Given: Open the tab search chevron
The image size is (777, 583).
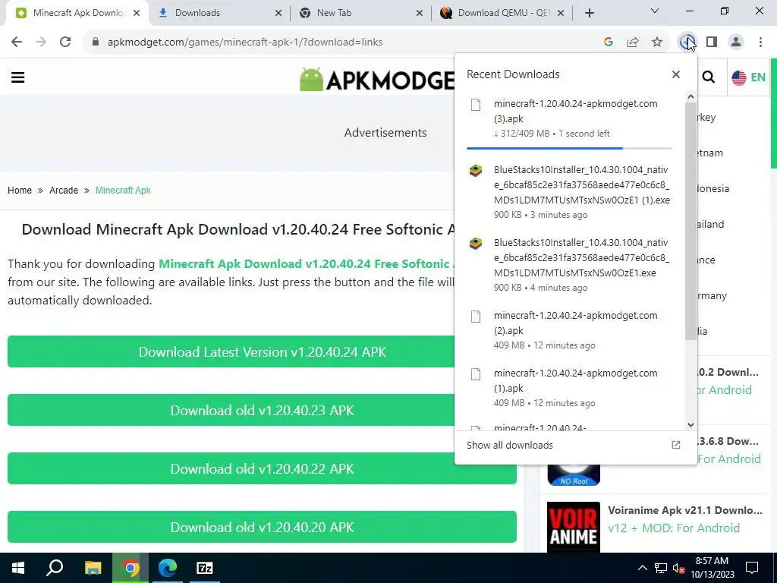Looking at the screenshot, I should [x=655, y=11].
